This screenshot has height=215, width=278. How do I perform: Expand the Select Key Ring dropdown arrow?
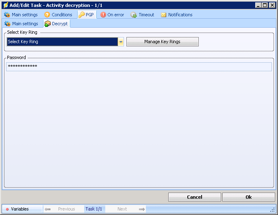pos(121,42)
